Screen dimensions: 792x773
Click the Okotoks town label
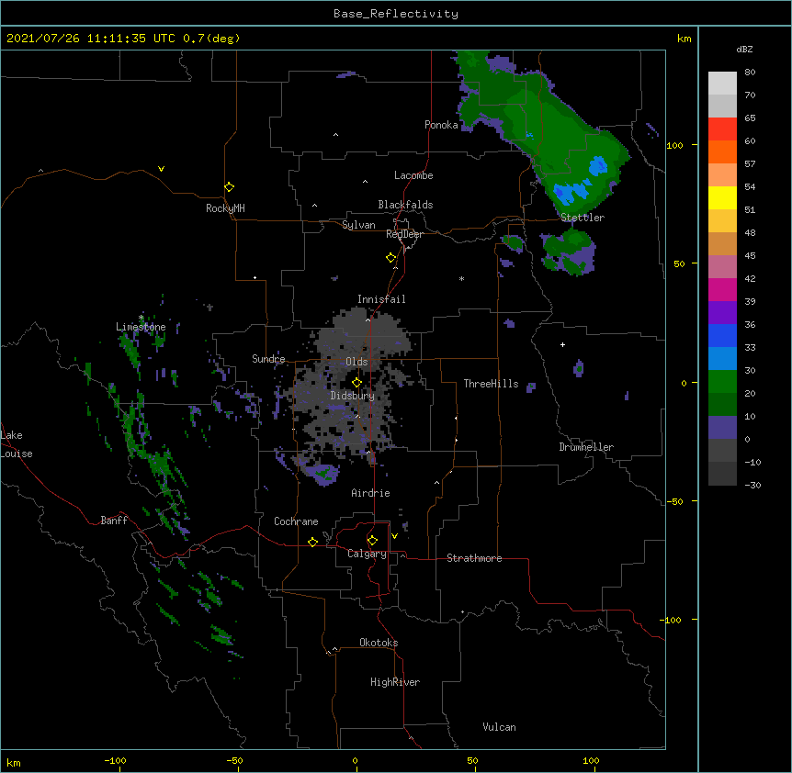tap(379, 643)
